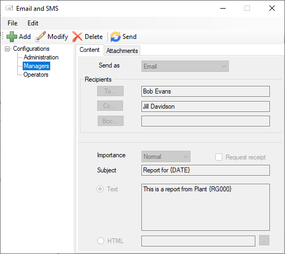Click the Send refresh arrows icon

(116, 37)
